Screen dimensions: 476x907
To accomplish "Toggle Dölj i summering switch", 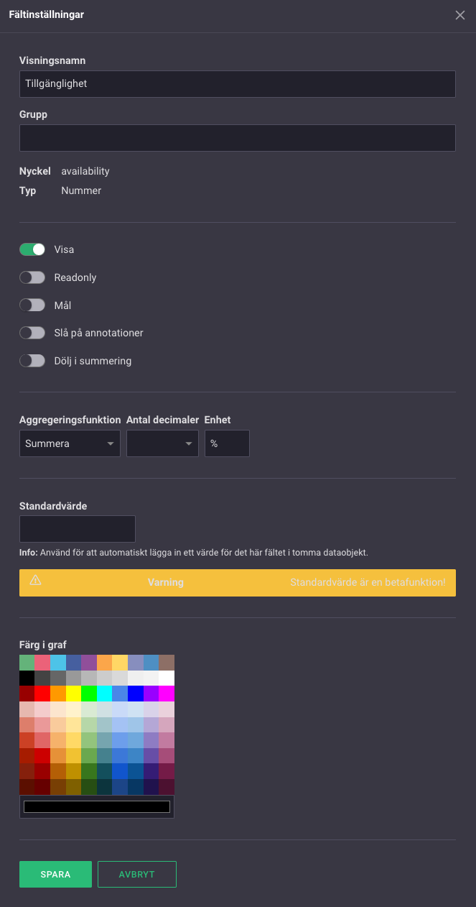I will point(32,361).
